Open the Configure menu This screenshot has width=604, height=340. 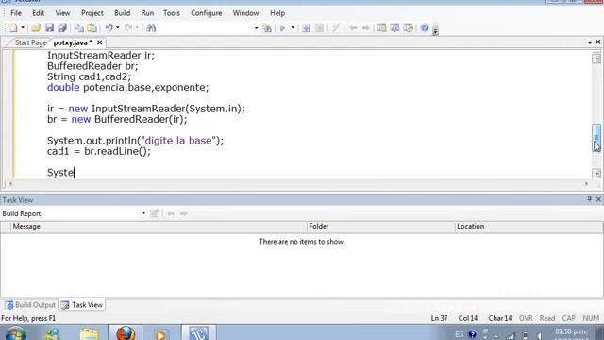(207, 13)
